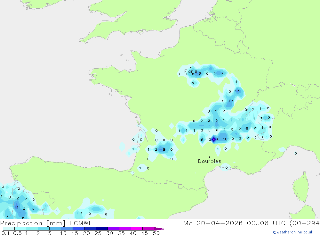Select the black dot marker above Dourbies
The width and height of the screenshot is (320, 235).
pyautogui.click(x=210, y=157)
